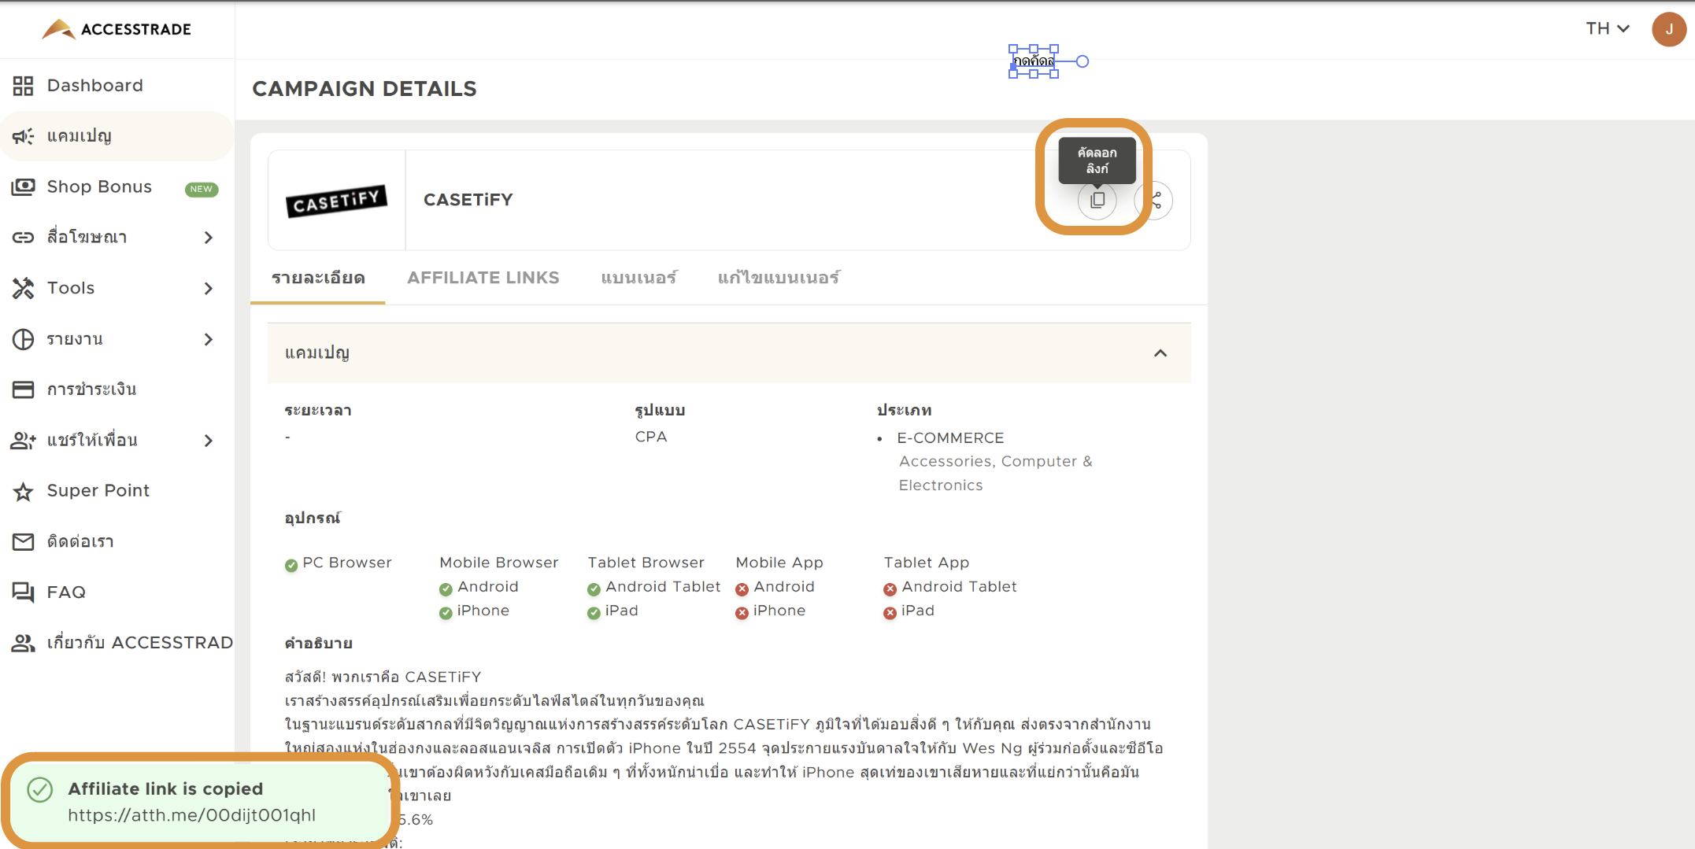This screenshot has height=849, width=1695.
Task: Click PC Browser green check mark
Action: point(291,565)
